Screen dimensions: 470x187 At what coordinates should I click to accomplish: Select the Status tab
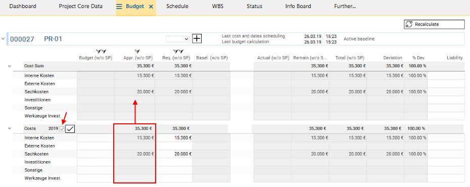255,6
